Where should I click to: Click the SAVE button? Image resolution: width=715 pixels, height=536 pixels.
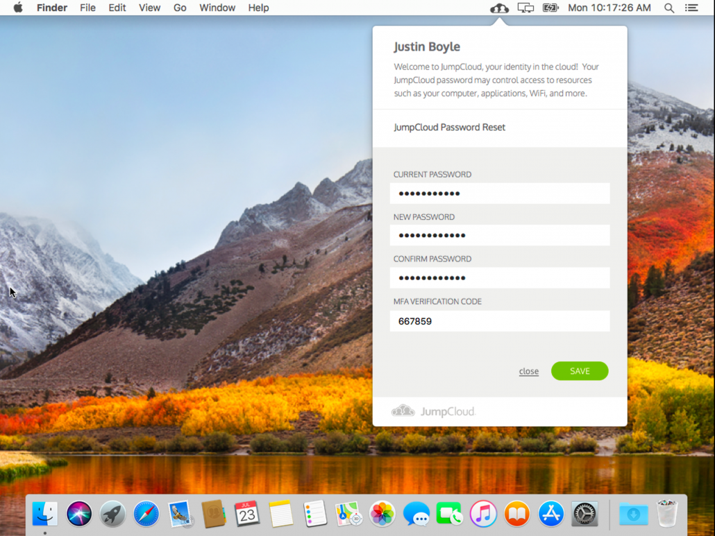(580, 371)
